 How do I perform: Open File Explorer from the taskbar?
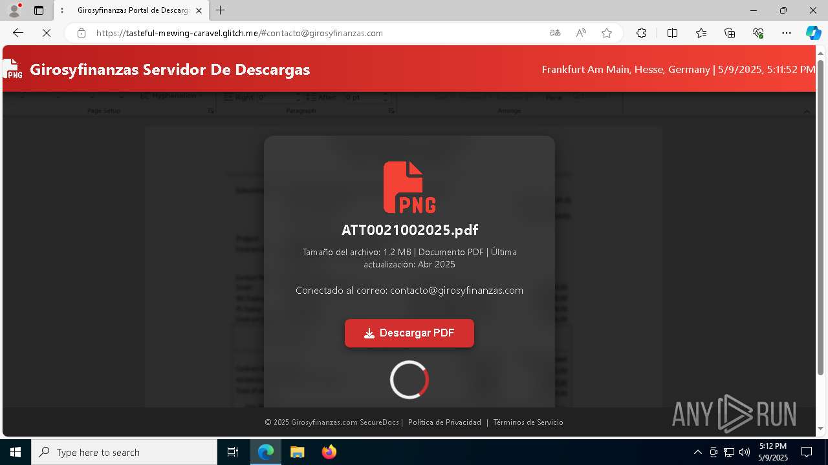tap(297, 452)
